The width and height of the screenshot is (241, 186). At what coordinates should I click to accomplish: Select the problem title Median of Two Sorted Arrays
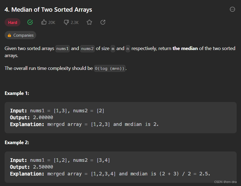(x=48, y=9)
